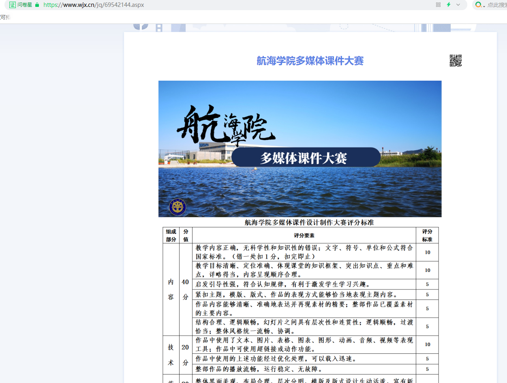The image size is (507, 383).
Task: Open the search engine selector arrow
Action: (x=484, y=6)
